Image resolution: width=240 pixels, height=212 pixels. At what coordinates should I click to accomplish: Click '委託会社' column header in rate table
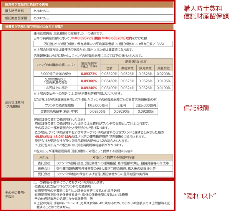click(x=127, y=68)
